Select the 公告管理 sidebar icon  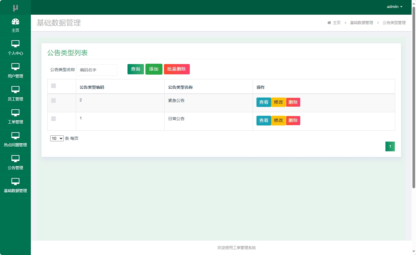(15, 159)
